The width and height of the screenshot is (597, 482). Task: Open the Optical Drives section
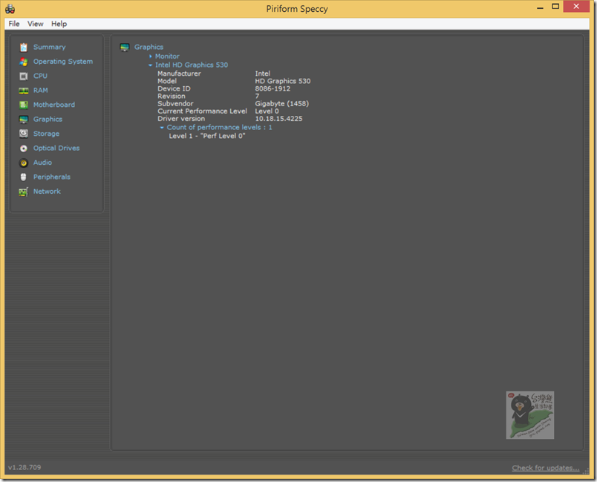[x=56, y=148]
